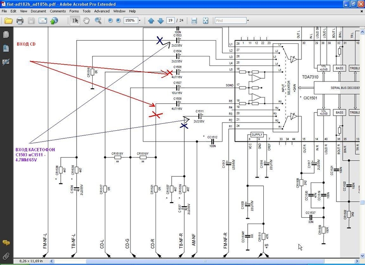Activate the Select tool arrow cursor
This screenshot has height=265, width=365.
click(76, 20)
